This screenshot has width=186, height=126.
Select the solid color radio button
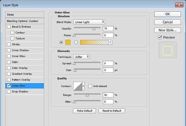pyautogui.click(x=61, y=42)
